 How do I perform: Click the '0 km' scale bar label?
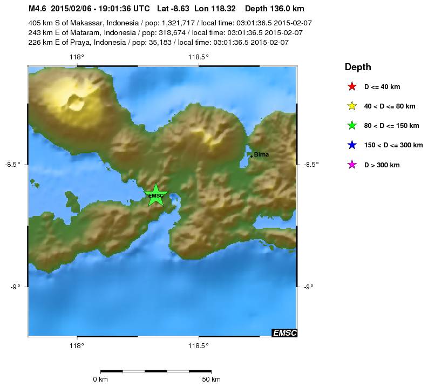[x=100, y=379]
